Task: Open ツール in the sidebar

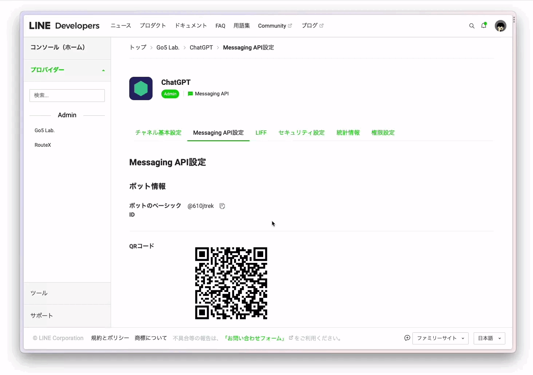Action: point(67,293)
